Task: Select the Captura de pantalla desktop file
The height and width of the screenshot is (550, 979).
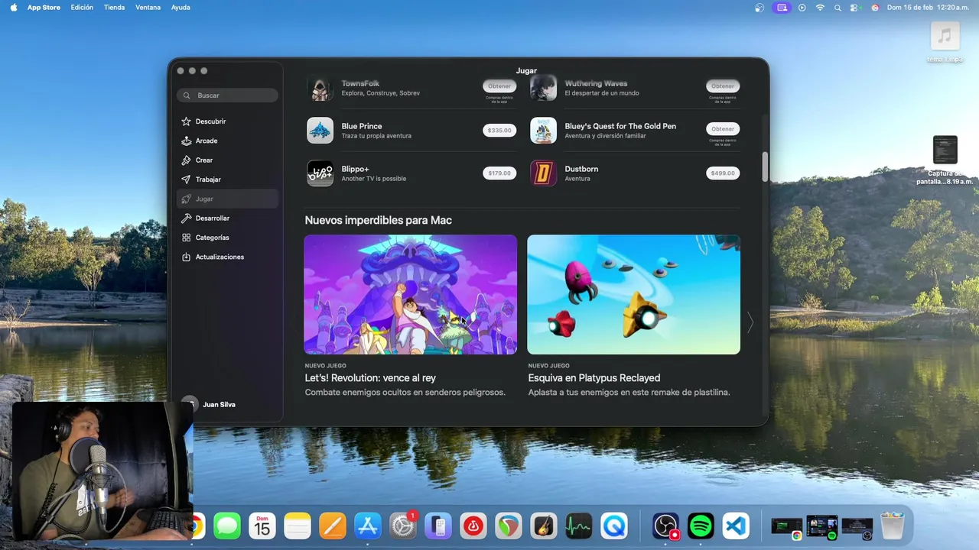Action: pyautogui.click(x=945, y=160)
